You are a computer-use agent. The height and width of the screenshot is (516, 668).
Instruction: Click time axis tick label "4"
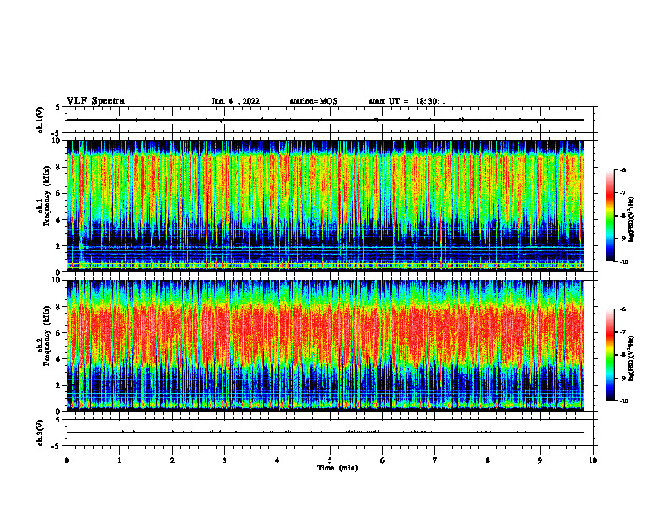[277, 460]
